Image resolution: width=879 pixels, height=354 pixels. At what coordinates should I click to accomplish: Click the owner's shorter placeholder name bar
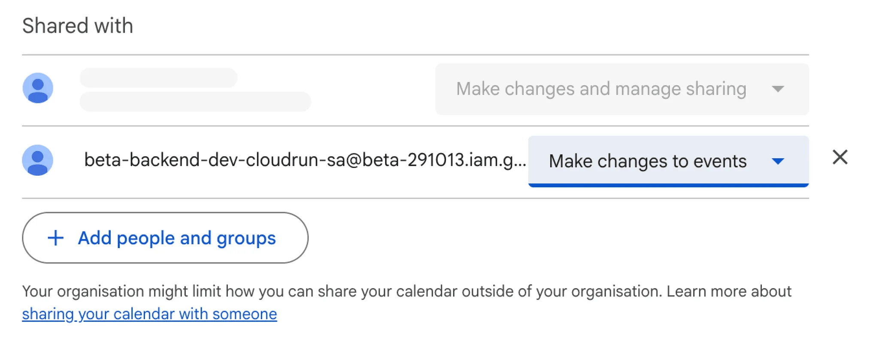(158, 78)
